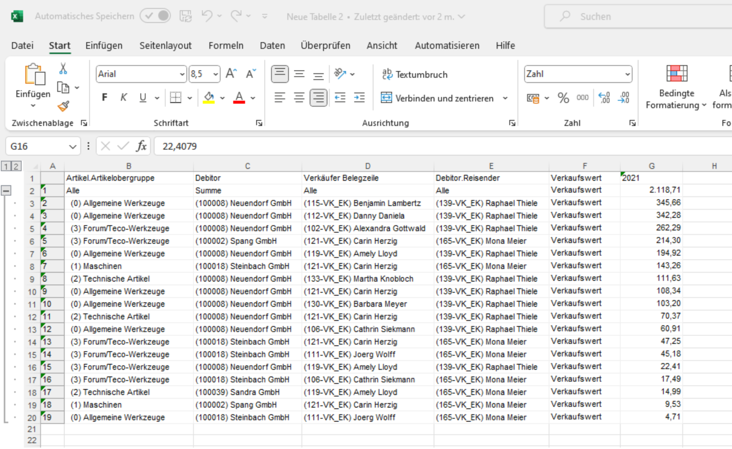Toggle the AutoSave switch
Viewport: 732px width, 449px height.
click(x=156, y=16)
